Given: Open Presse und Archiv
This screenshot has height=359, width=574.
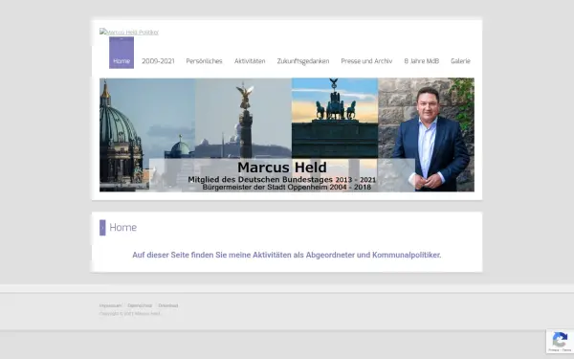Looking at the screenshot, I should (366, 61).
